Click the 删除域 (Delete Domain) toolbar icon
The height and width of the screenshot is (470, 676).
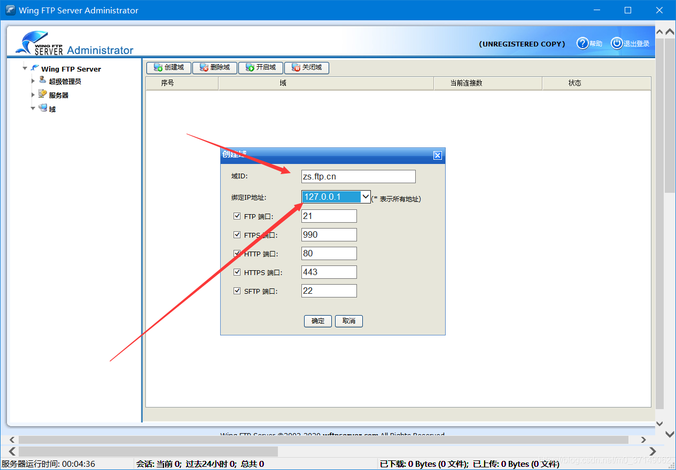203,67
